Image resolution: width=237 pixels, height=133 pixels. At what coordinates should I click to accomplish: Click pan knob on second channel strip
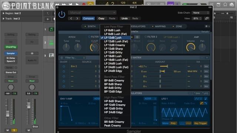pos(32,87)
